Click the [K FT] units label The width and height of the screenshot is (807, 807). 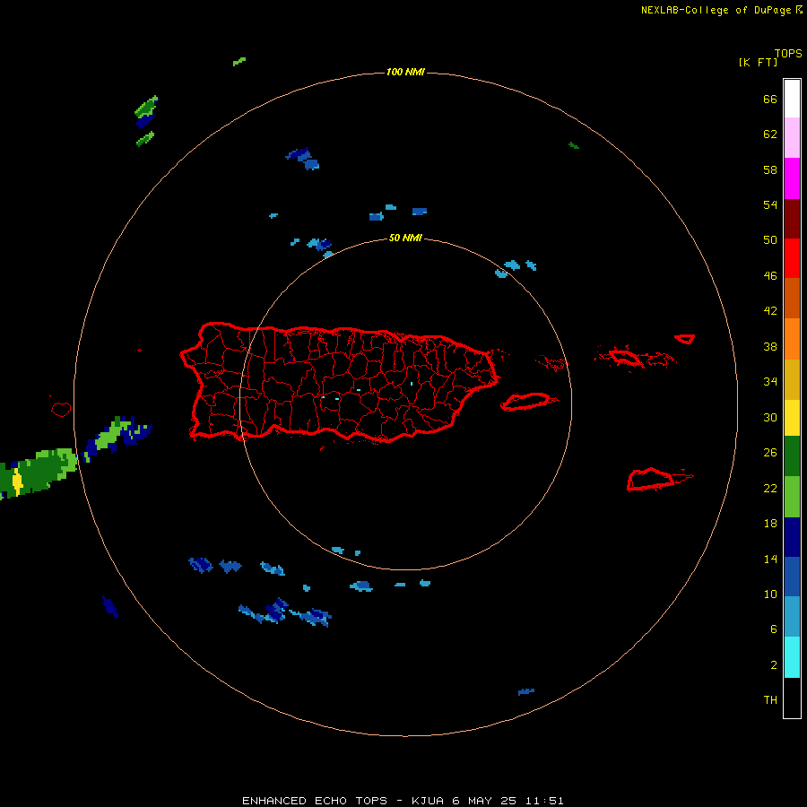758,62
